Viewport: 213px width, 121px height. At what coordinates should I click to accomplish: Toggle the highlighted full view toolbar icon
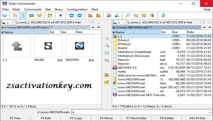pyautogui.click(x=23, y=15)
